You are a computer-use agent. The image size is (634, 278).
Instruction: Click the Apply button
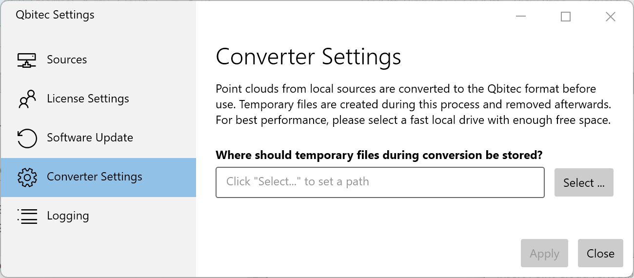544,253
